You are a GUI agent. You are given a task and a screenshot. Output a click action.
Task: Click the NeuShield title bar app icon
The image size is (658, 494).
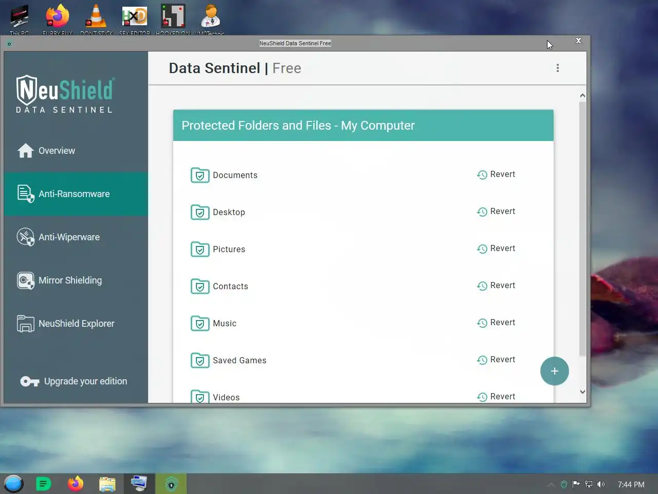coord(9,44)
